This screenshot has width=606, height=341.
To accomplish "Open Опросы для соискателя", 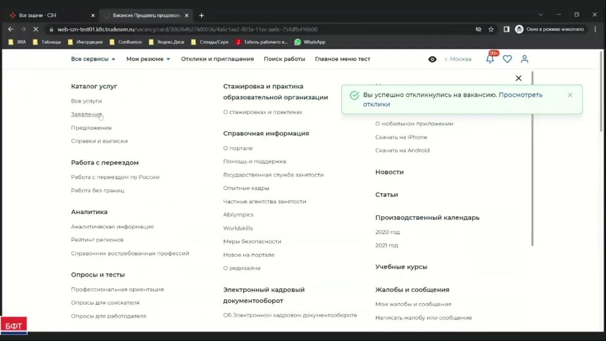I will click(x=105, y=302).
